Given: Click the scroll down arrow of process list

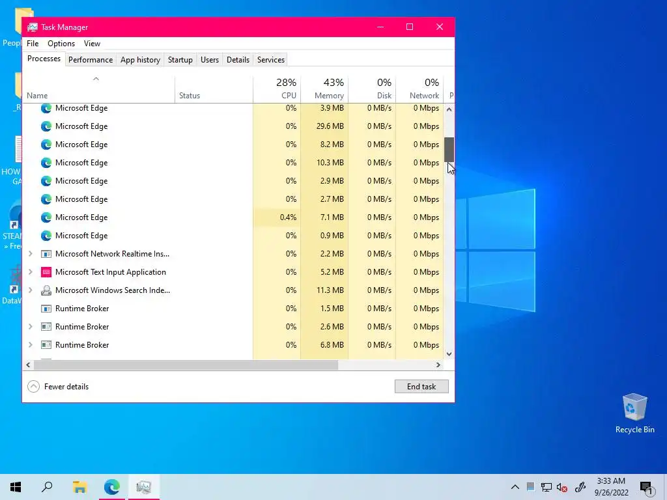Looking at the screenshot, I should (x=449, y=354).
